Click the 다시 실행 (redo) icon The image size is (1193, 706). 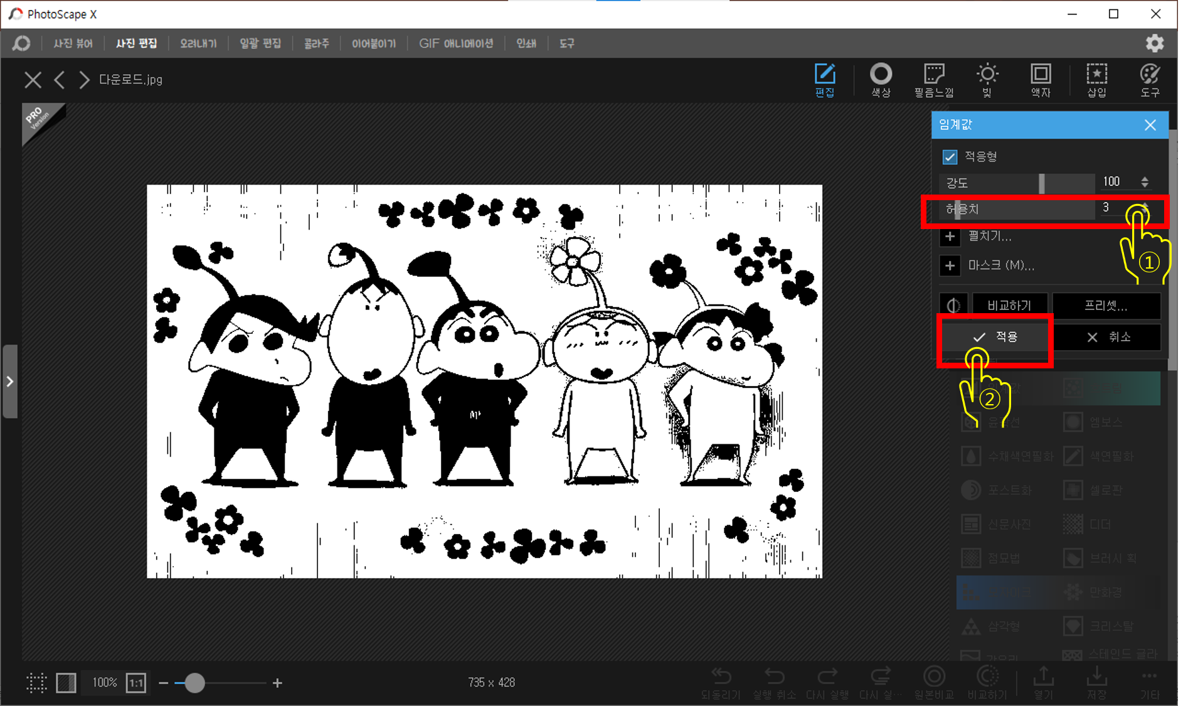(827, 683)
